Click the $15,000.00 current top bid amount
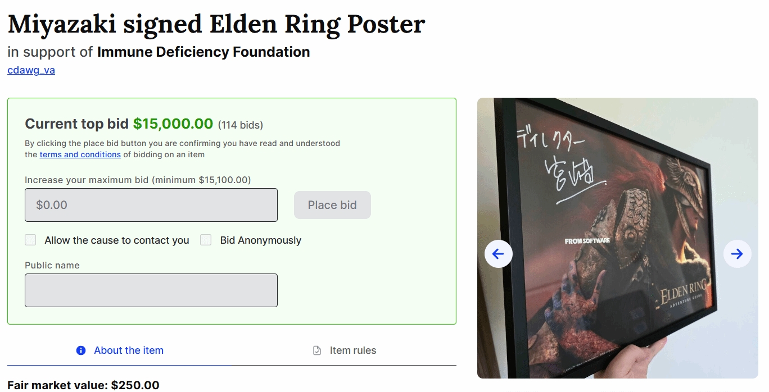Image resolution: width=769 pixels, height=392 pixels. pyautogui.click(x=173, y=124)
